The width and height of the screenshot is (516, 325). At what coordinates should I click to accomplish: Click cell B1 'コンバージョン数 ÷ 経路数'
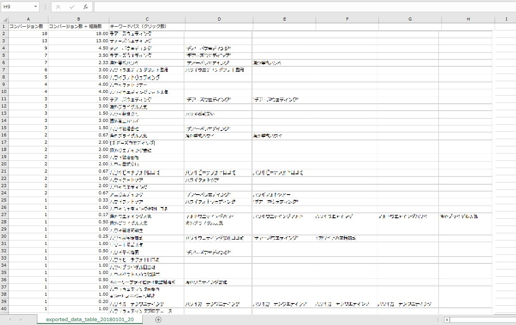pos(78,26)
